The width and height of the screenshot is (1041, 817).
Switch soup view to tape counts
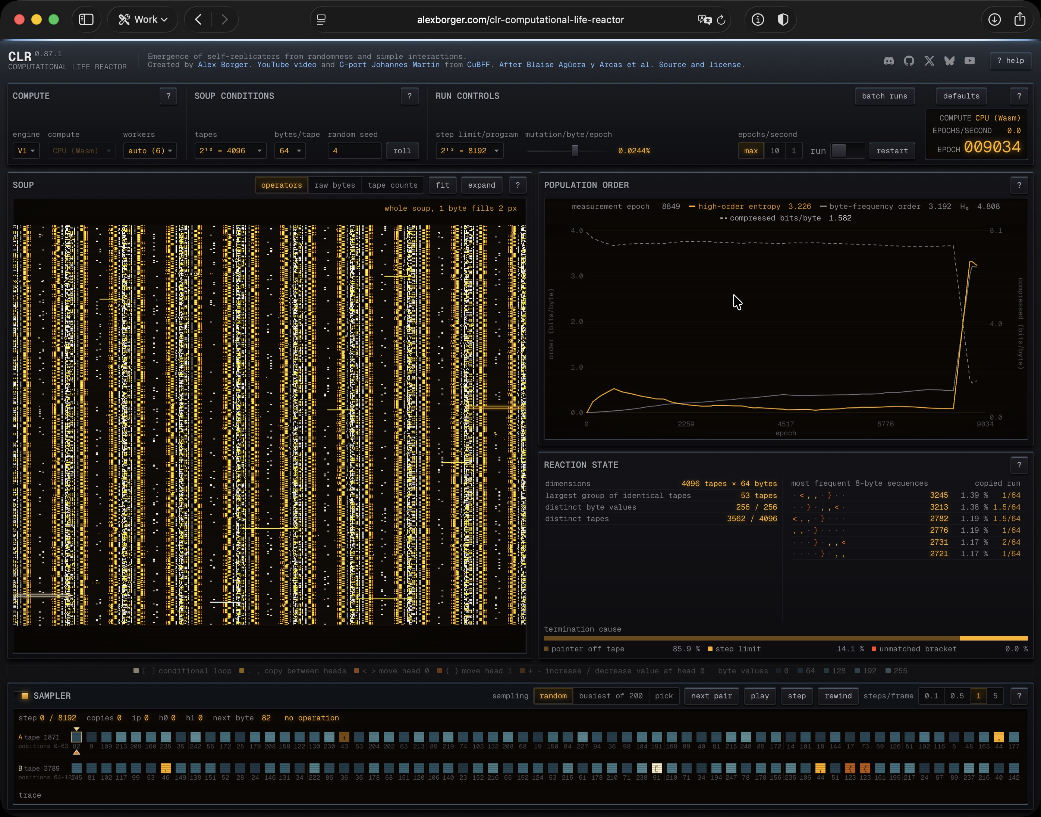pos(392,185)
